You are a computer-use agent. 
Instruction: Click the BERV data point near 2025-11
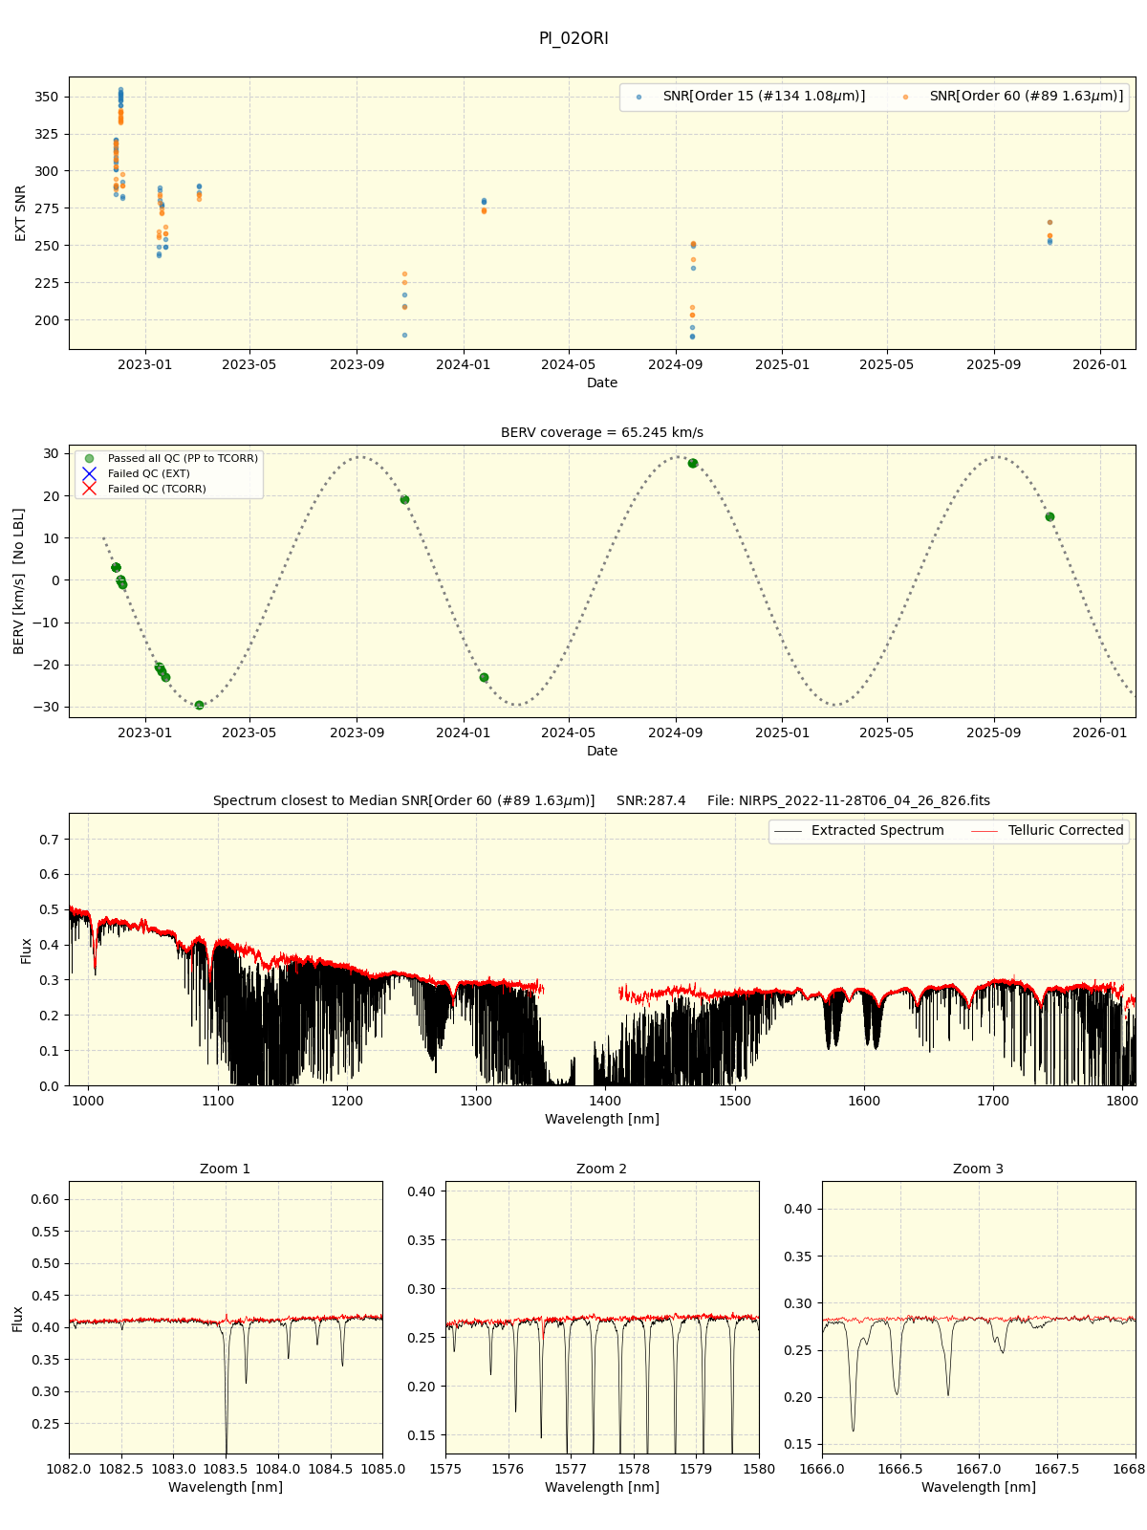(x=1050, y=516)
